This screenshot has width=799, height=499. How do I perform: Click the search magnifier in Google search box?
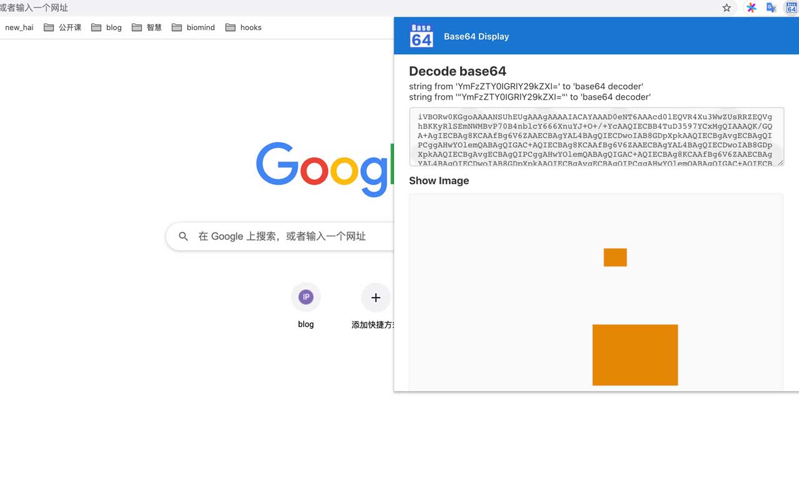point(183,236)
